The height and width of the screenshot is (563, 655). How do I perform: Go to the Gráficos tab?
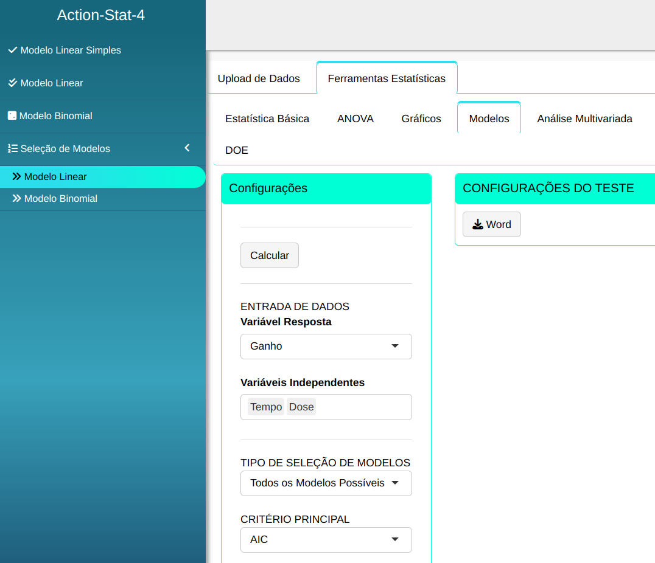(x=421, y=119)
